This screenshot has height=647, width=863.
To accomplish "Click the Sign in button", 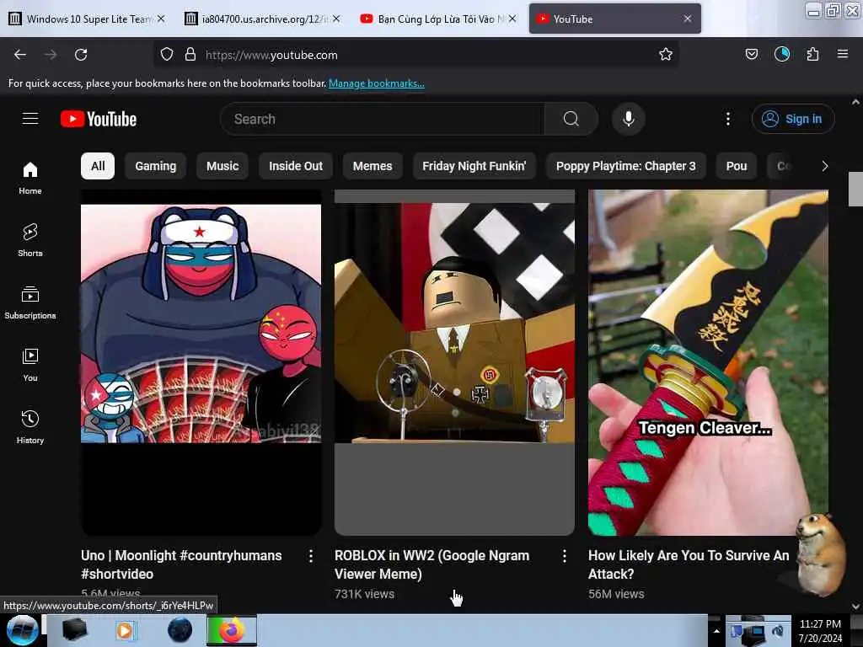I will [792, 119].
